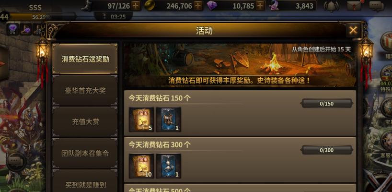This screenshot has height=192, width=392.
Task: Select the 买到就是赚到 tab
Action: pyautogui.click(x=85, y=181)
